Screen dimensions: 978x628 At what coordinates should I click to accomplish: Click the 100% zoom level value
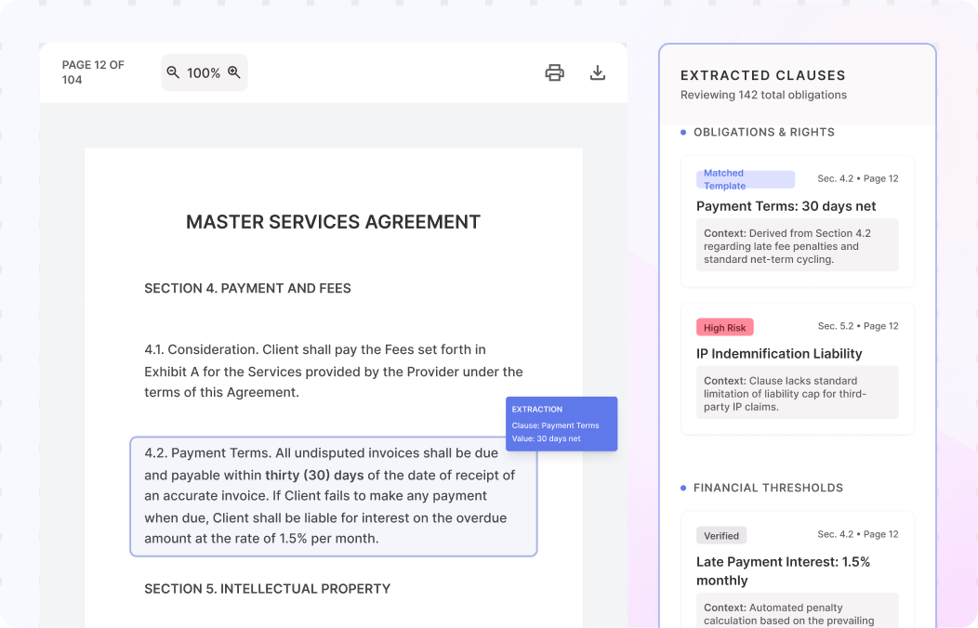click(204, 72)
